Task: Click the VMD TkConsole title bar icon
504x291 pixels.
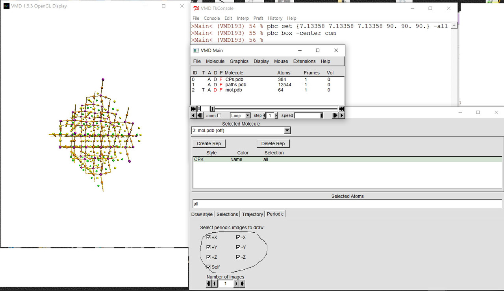Action: (x=196, y=8)
